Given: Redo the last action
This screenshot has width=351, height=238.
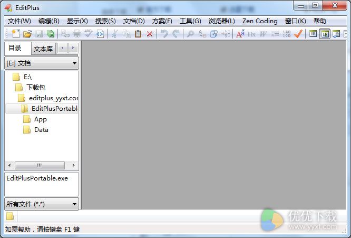Looking at the screenshot, I should click(x=175, y=34).
